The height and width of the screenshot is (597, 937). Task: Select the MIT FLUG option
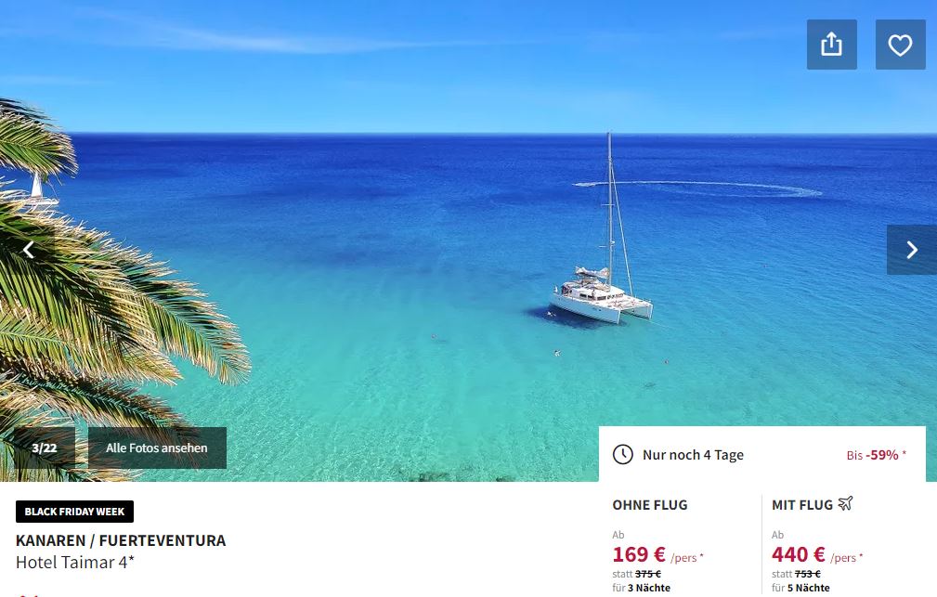pyautogui.click(x=802, y=505)
